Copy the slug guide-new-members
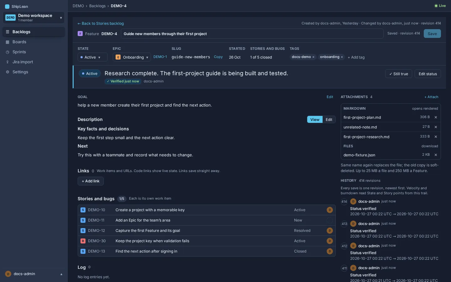 click(x=218, y=57)
